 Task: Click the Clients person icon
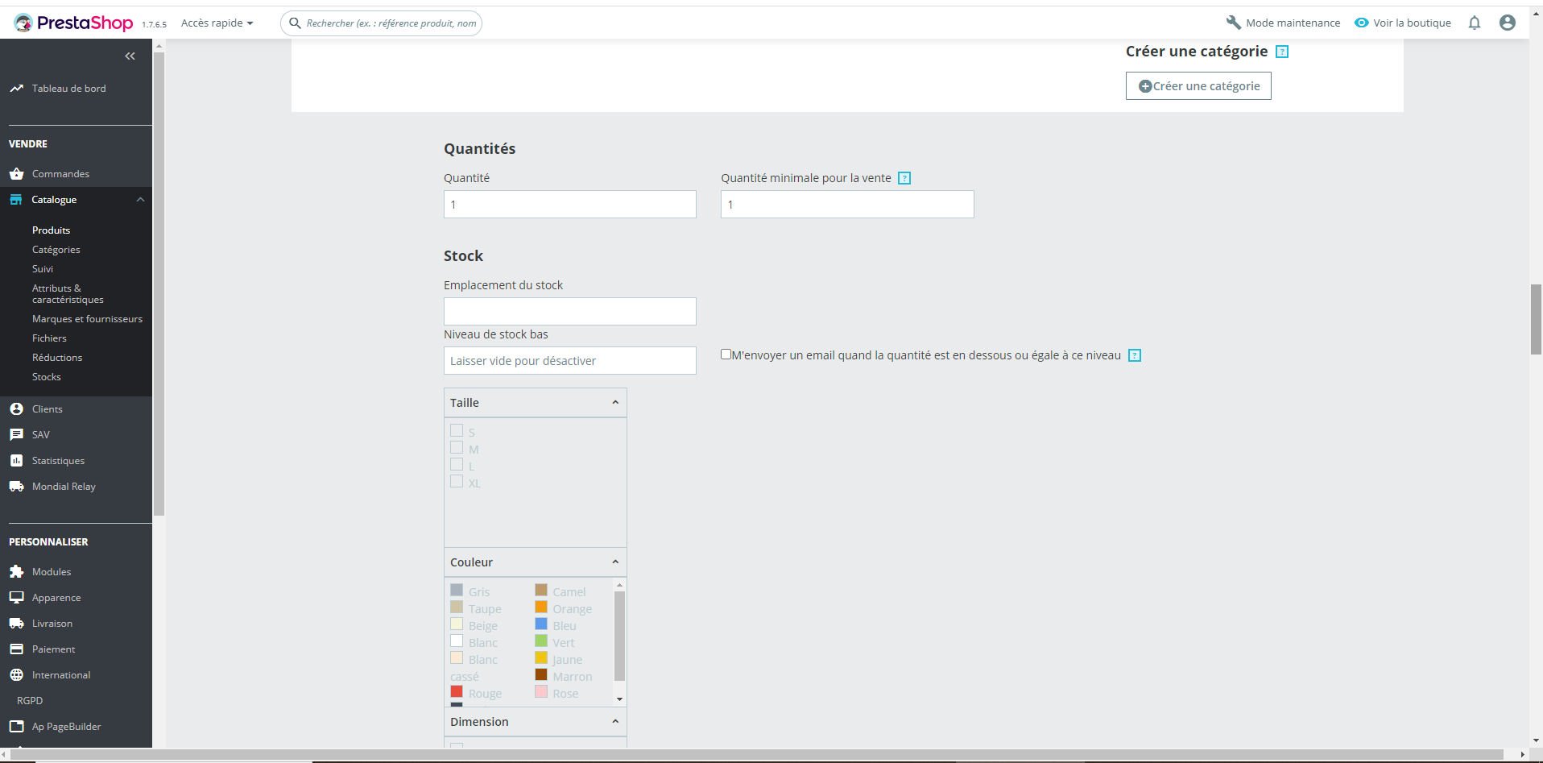coord(16,409)
